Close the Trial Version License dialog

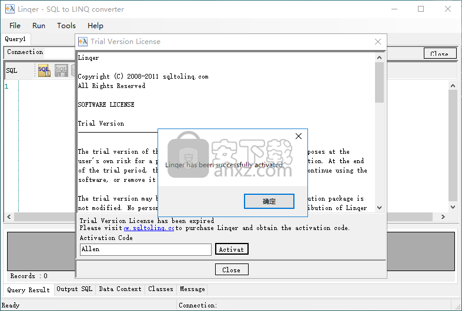[x=378, y=42]
